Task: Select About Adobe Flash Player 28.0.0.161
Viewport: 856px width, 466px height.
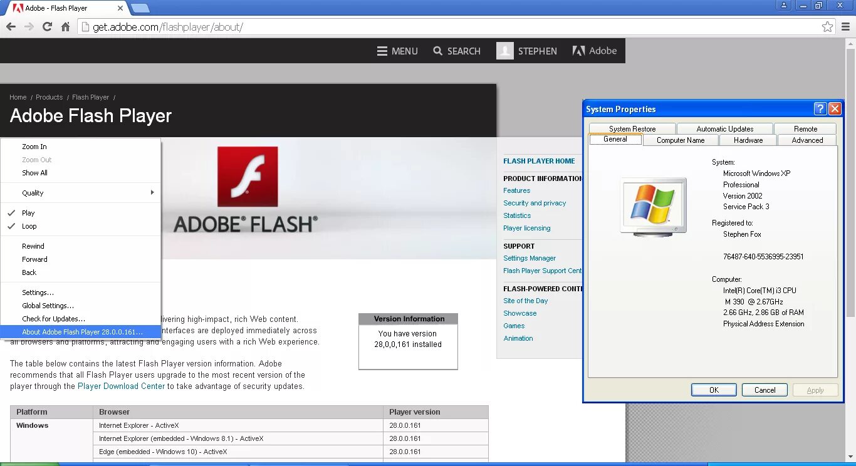Action: pyautogui.click(x=81, y=332)
